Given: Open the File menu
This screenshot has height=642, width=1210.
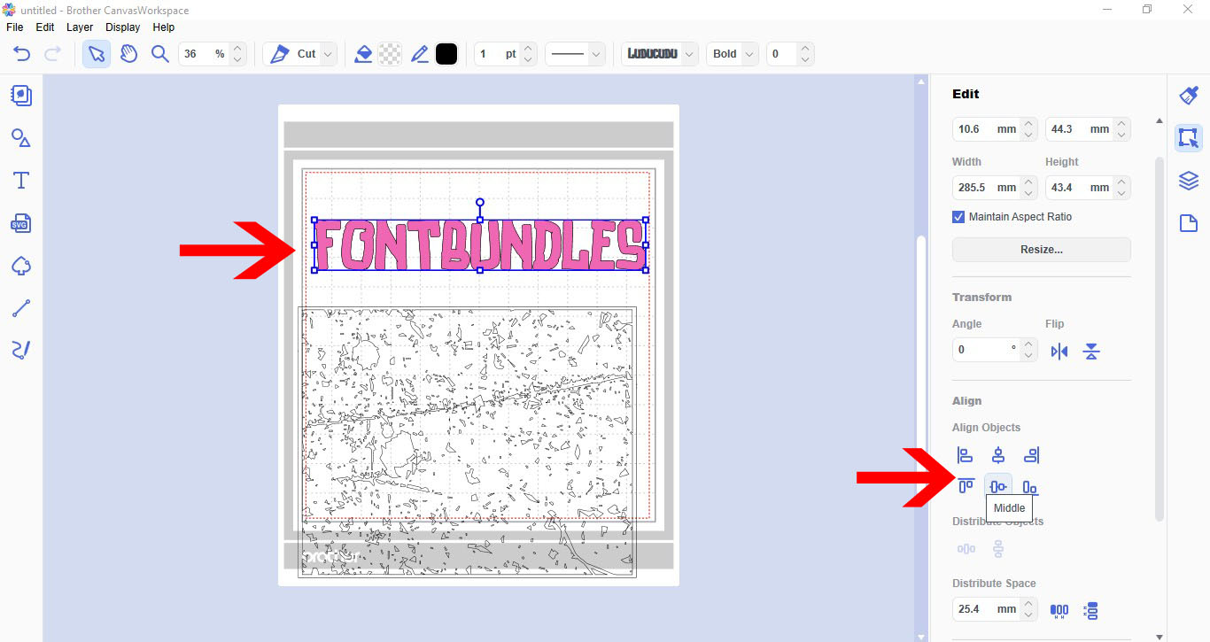Looking at the screenshot, I should [x=14, y=27].
